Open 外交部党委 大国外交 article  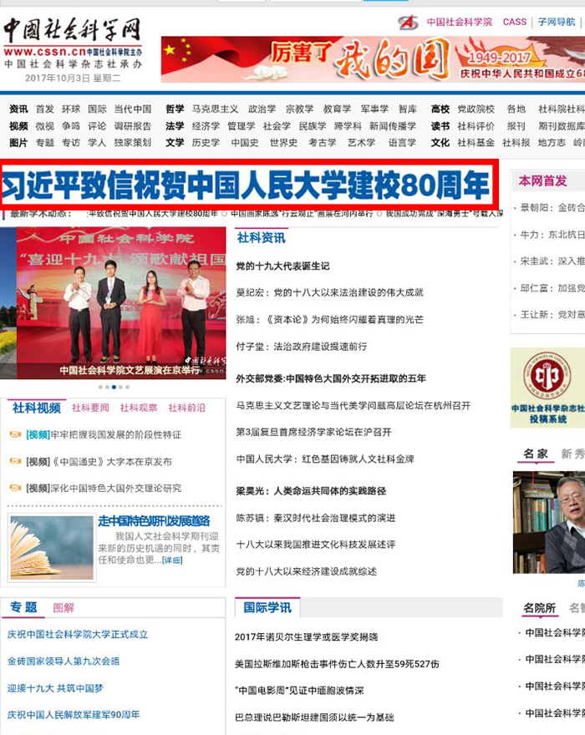coord(331,378)
